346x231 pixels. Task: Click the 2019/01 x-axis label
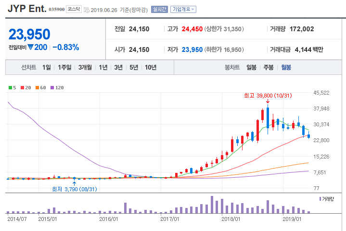click(292, 219)
